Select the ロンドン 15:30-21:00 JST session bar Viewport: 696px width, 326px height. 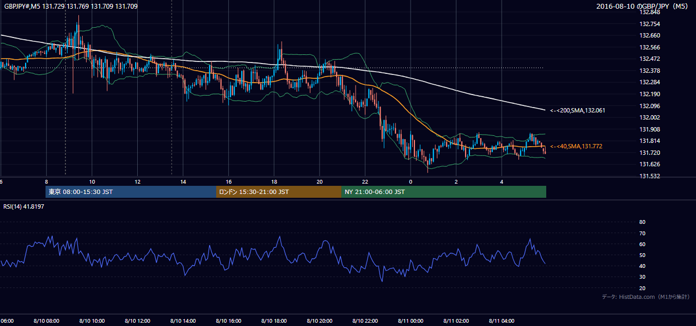coord(278,192)
